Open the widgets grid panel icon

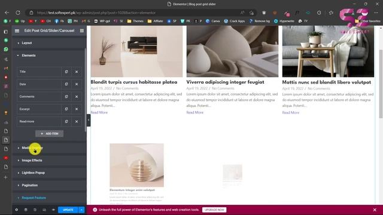point(82,30)
